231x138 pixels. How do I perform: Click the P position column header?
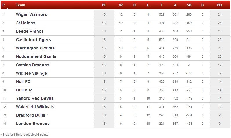(x=3, y=5)
